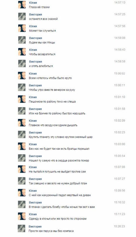Click Юлия's avatar beside 'Одежду в клочья'
Viewport: 136px width, 237px height.
[x=22, y=216]
